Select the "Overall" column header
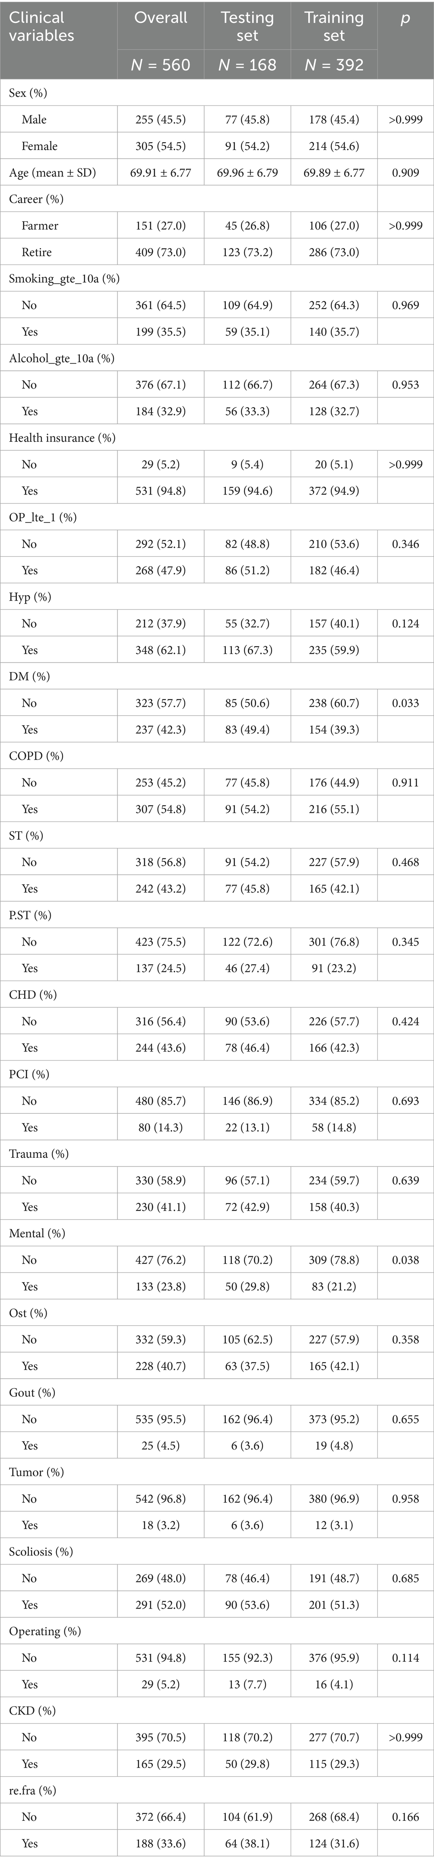Screen dimensions: 434x1864 tap(161, 18)
